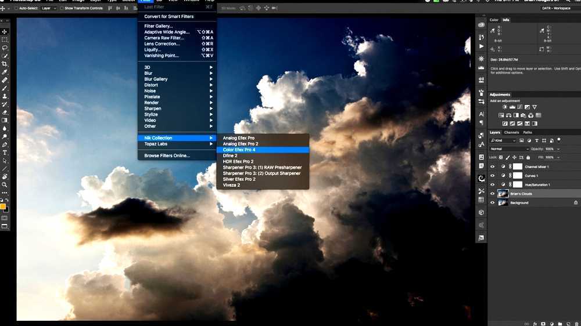581x326 pixels.
Task: Select the Eyedropper tool in the toolbar
Action: coord(5,72)
